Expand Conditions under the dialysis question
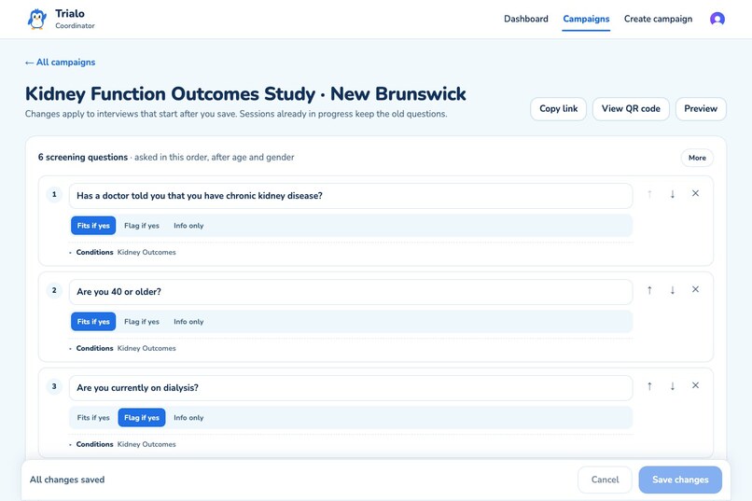Screen dimensions: 752x501 click(x=122, y=444)
